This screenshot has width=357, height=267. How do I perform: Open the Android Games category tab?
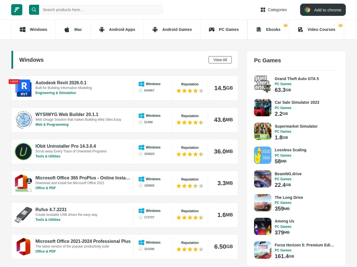tap(172, 29)
